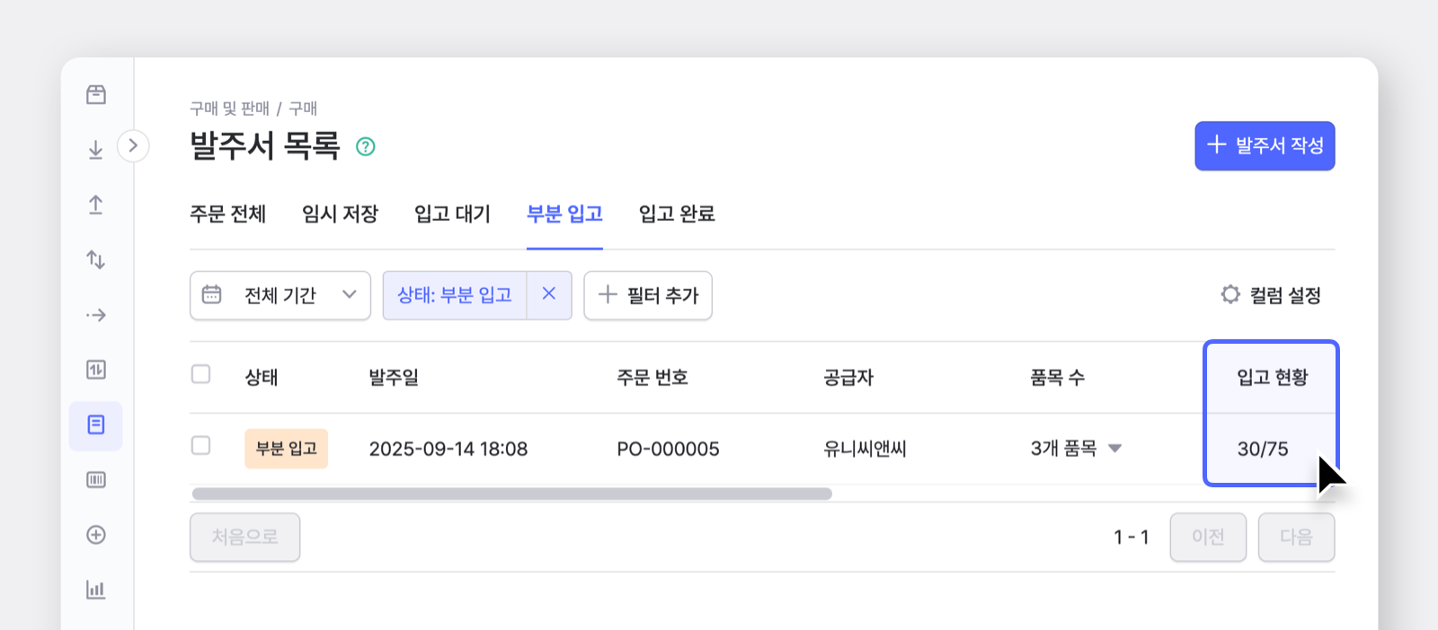The image size is (1438, 630).
Task: Expand the 3개 품목 dropdown arrow
Action: point(1115,449)
